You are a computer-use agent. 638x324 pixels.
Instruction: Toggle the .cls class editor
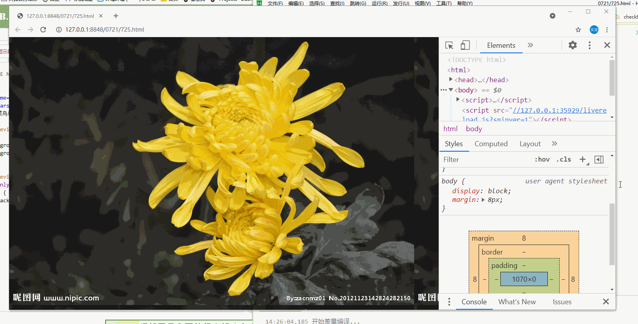(564, 160)
